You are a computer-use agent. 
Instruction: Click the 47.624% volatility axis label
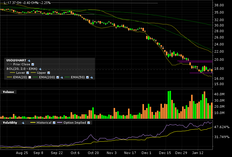(222, 127)
